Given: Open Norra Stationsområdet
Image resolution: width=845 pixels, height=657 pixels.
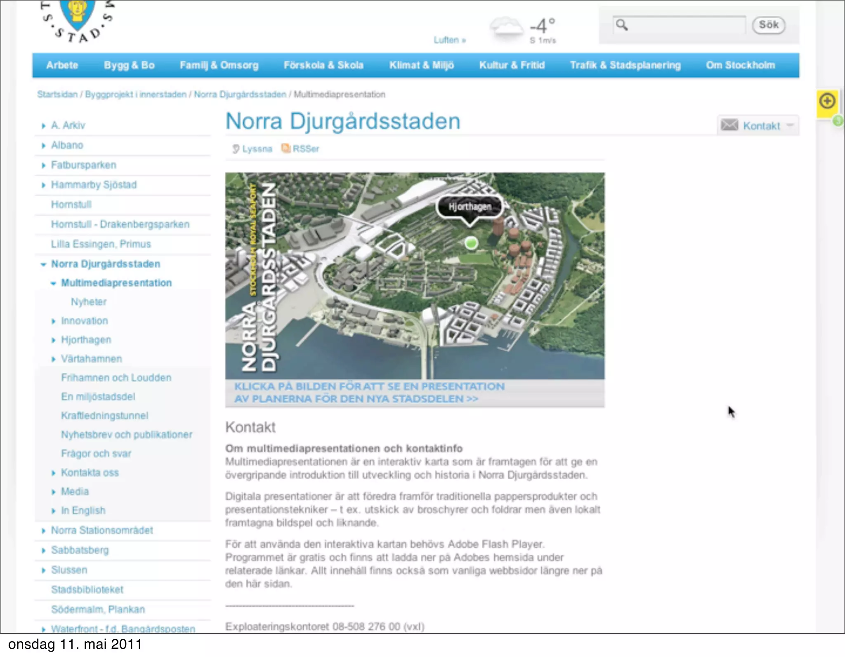Looking at the screenshot, I should (102, 530).
